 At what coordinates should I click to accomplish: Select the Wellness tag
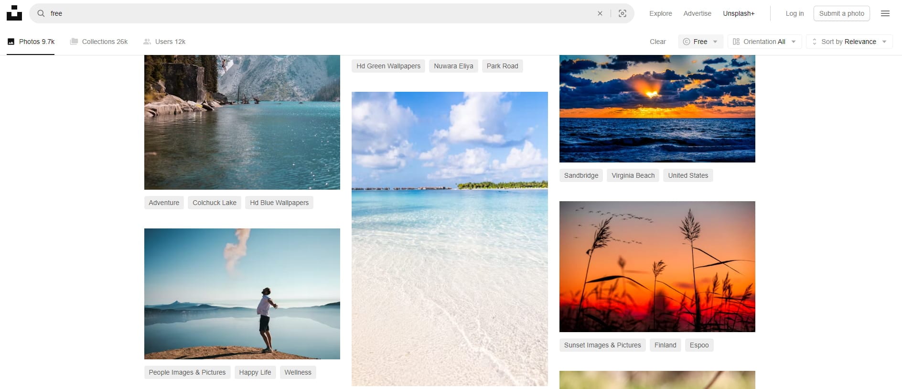point(298,372)
